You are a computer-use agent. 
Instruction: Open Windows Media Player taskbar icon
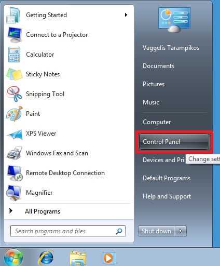109,258
